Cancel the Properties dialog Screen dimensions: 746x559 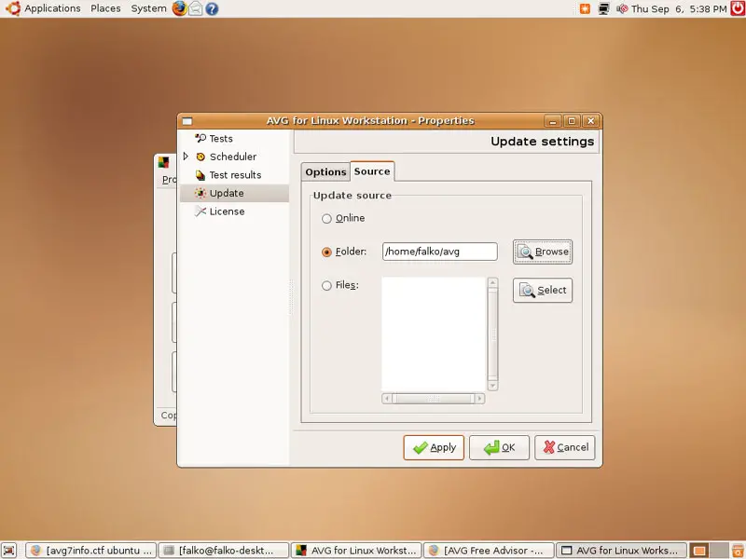(565, 448)
